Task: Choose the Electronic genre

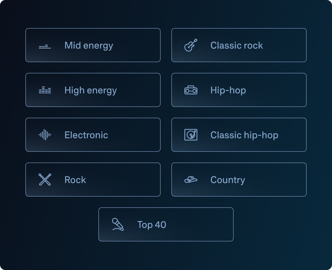Action: pyautogui.click(x=93, y=135)
